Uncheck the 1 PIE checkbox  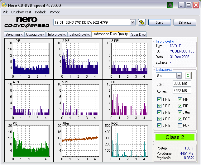159,99
